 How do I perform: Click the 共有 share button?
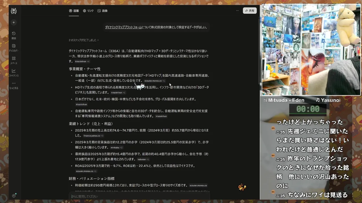click(x=250, y=11)
